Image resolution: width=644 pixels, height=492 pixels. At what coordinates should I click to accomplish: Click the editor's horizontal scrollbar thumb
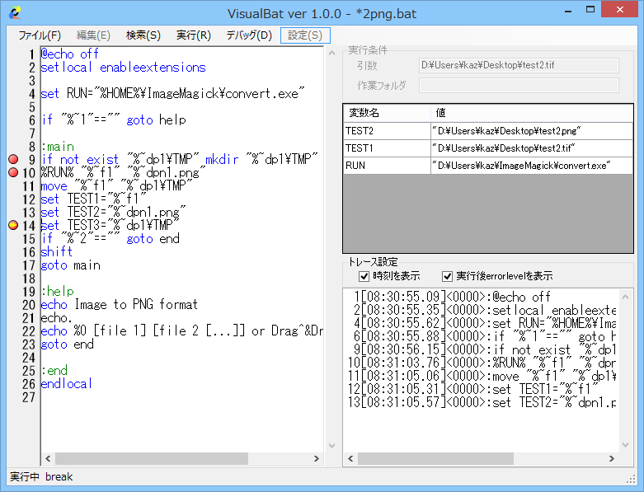point(152,458)
